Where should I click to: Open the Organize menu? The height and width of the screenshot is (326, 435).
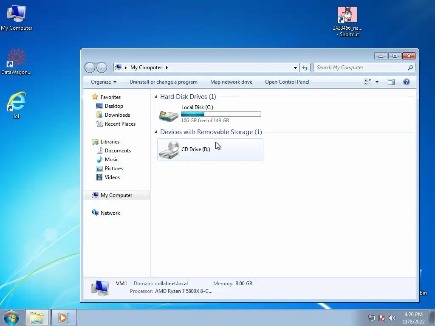(104, 82)
